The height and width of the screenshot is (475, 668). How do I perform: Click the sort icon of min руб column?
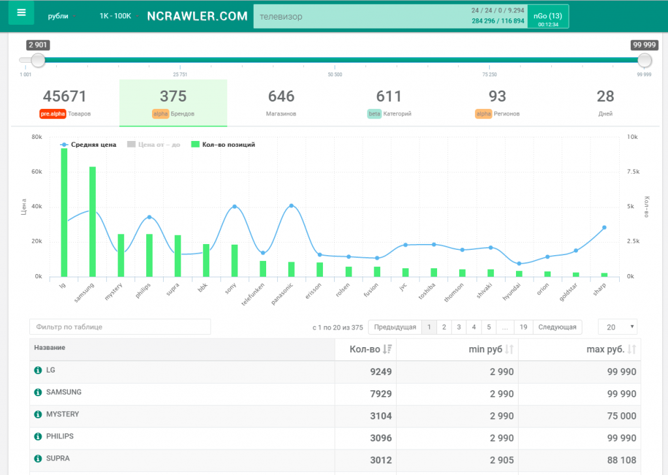(509, 349)
